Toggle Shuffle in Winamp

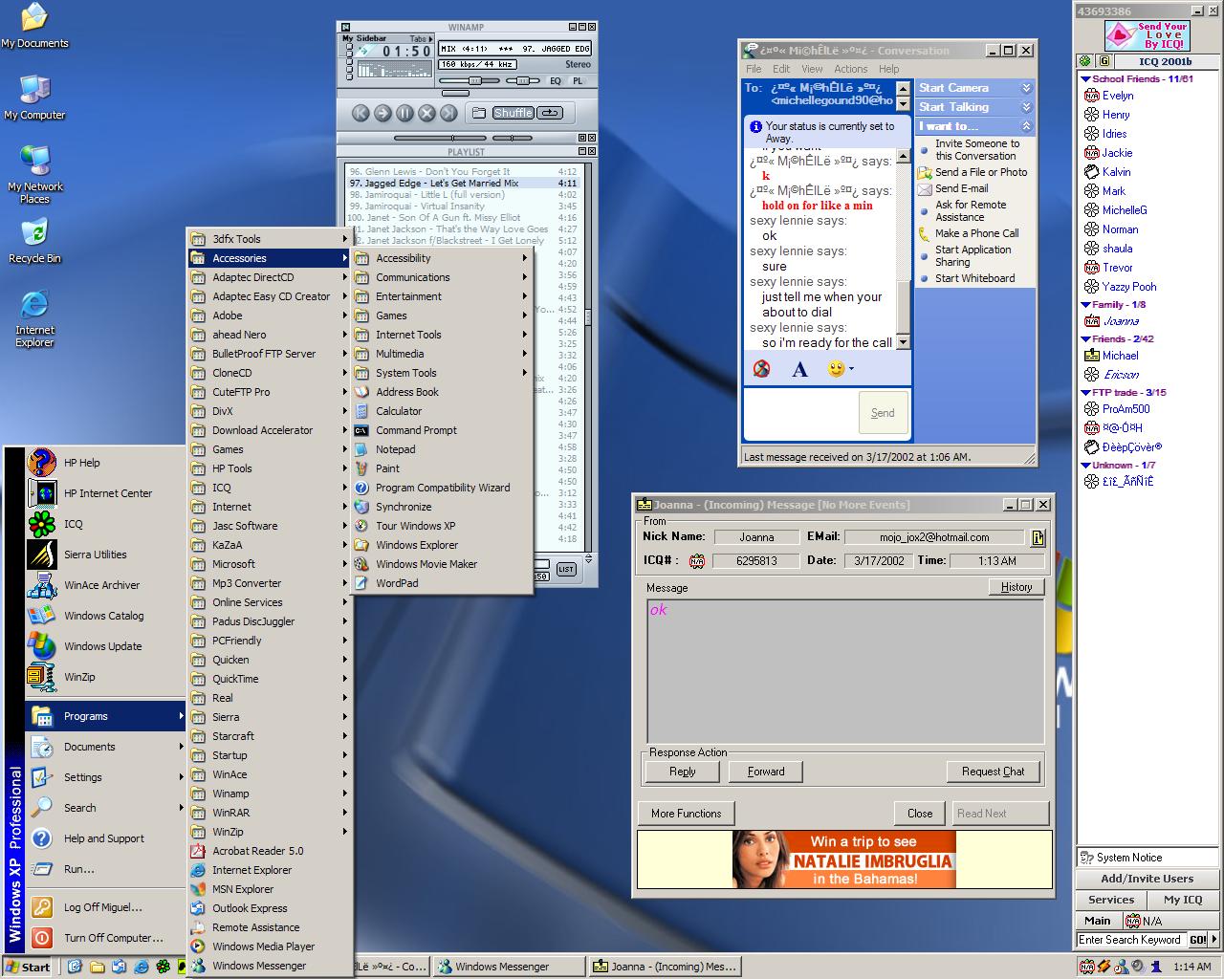[514, 113]
